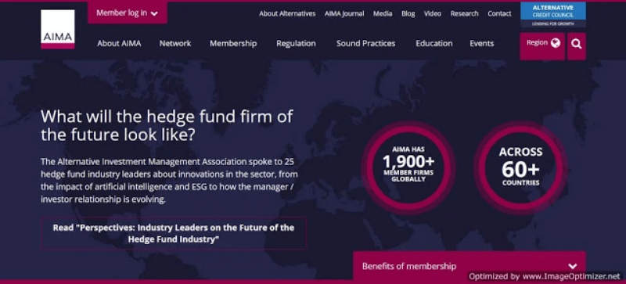Screen dimensions: 626x284
Task: Click the AIMA logo
Action: pos(57,29)
